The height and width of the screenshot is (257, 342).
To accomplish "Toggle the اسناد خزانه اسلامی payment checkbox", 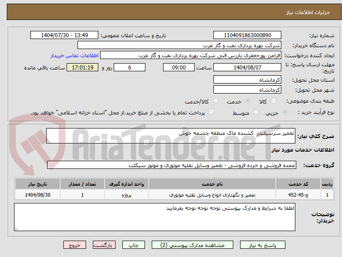I will 211,112.
